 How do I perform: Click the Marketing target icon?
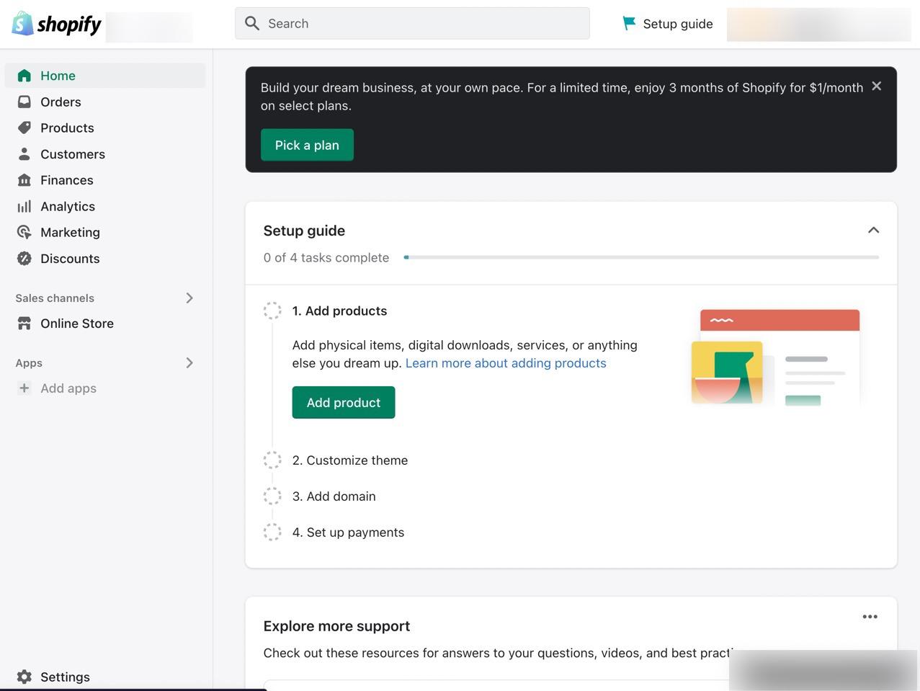point(24,232)
